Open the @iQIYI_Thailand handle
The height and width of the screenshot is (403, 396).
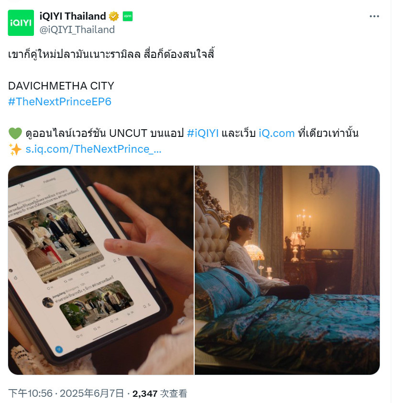[x=77, y=30]
